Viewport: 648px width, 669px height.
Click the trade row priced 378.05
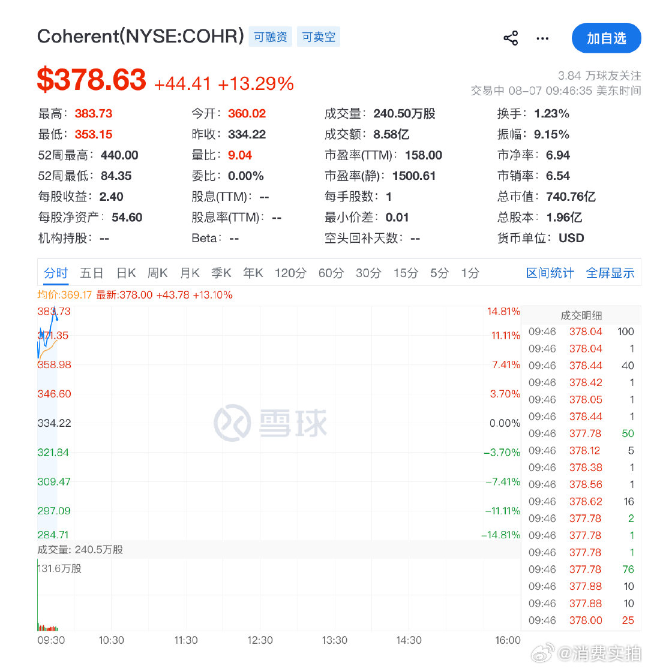click(x=581, y=399)
